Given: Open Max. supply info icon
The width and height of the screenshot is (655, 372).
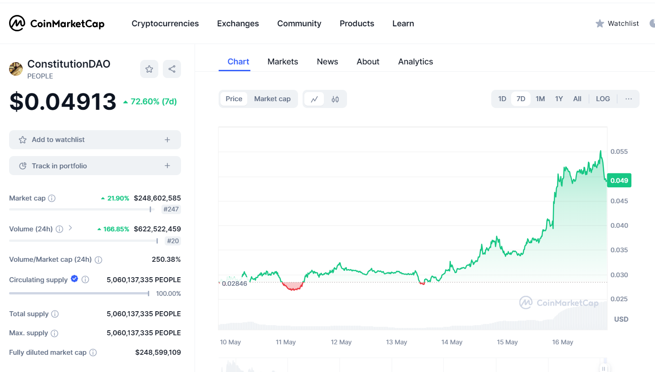Looking at the screenshot, I should [x=54, y=333].
